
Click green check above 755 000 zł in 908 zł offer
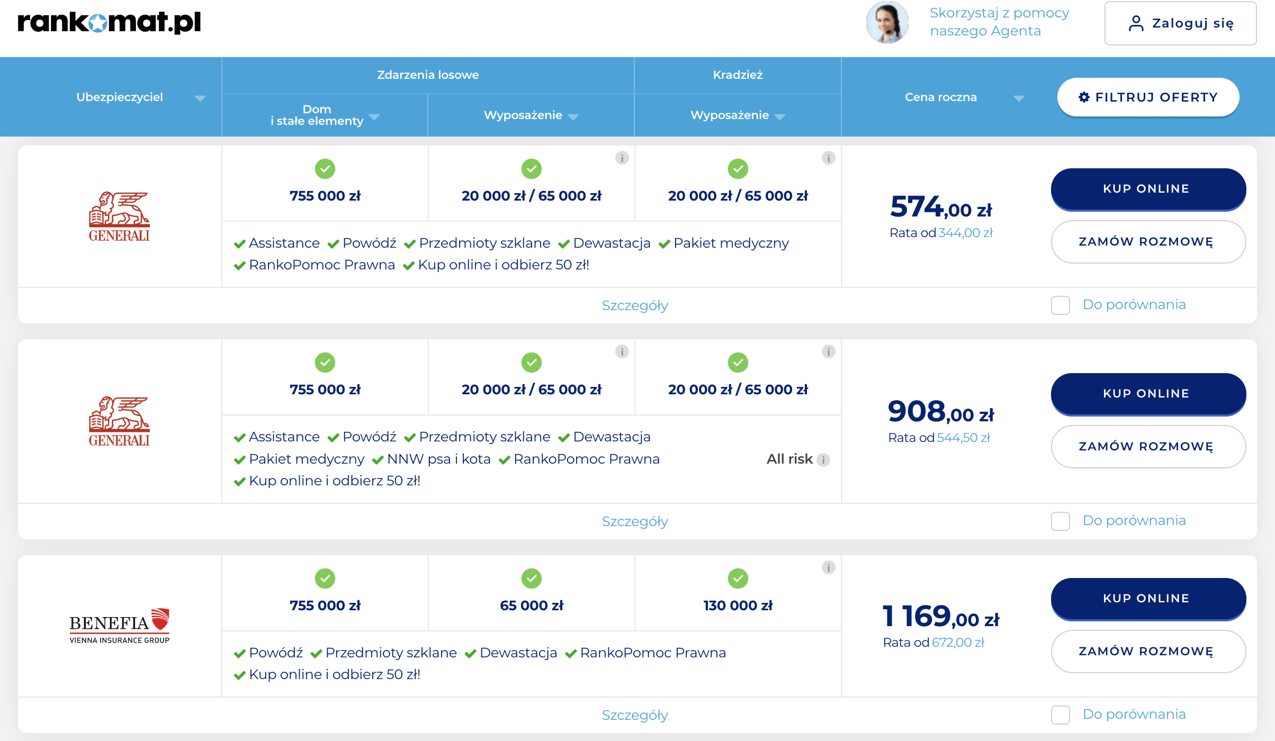point(325,363)
